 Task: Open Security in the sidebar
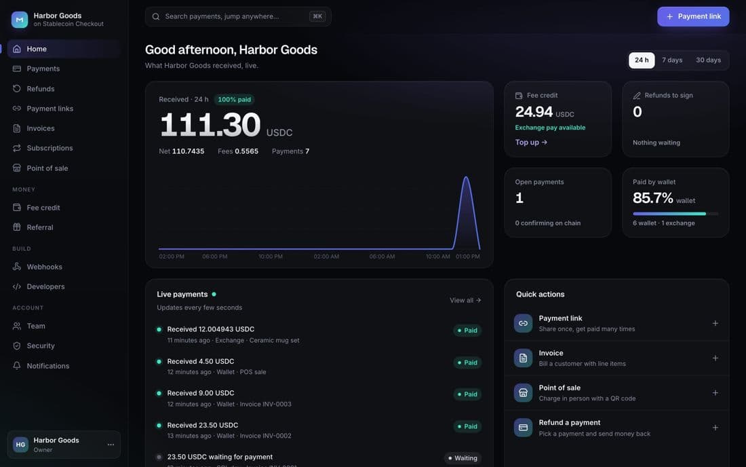pos(63,346)
